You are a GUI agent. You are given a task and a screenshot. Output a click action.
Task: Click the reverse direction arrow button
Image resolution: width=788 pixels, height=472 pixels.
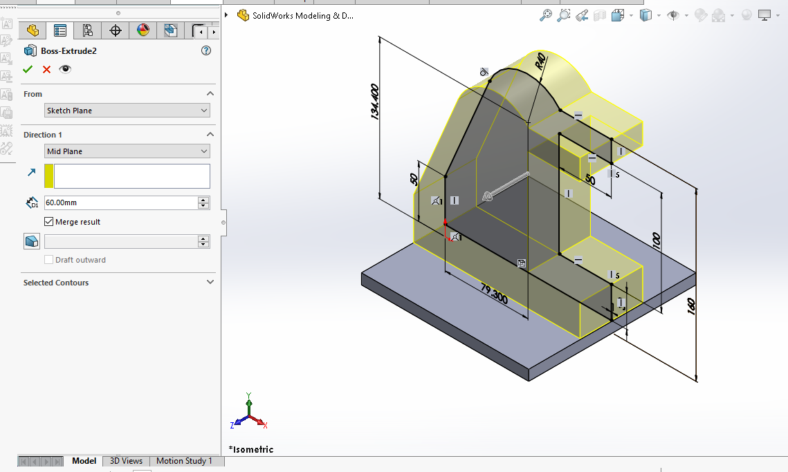click(31, 172)
